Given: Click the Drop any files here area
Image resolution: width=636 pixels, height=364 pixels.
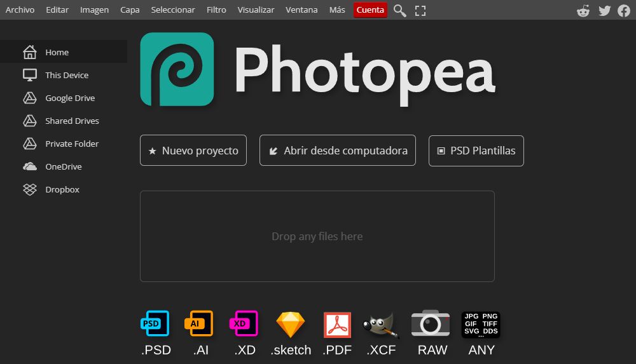Looking at the screenshot, I should pos(317,236).
